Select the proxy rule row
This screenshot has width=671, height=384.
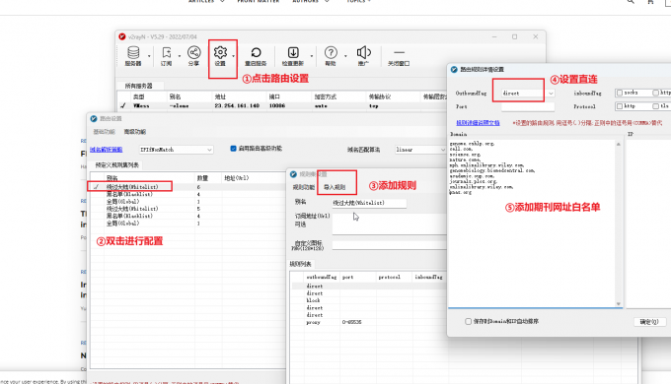pos(369,322)
